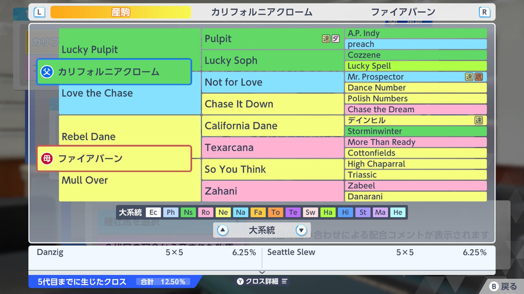Select the Texarcana cell
Screen dimensions: 524x294
click(272, 148)
